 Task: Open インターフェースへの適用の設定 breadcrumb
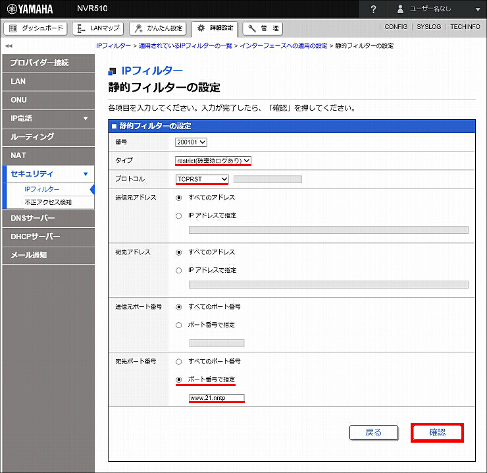coord(284,45)
